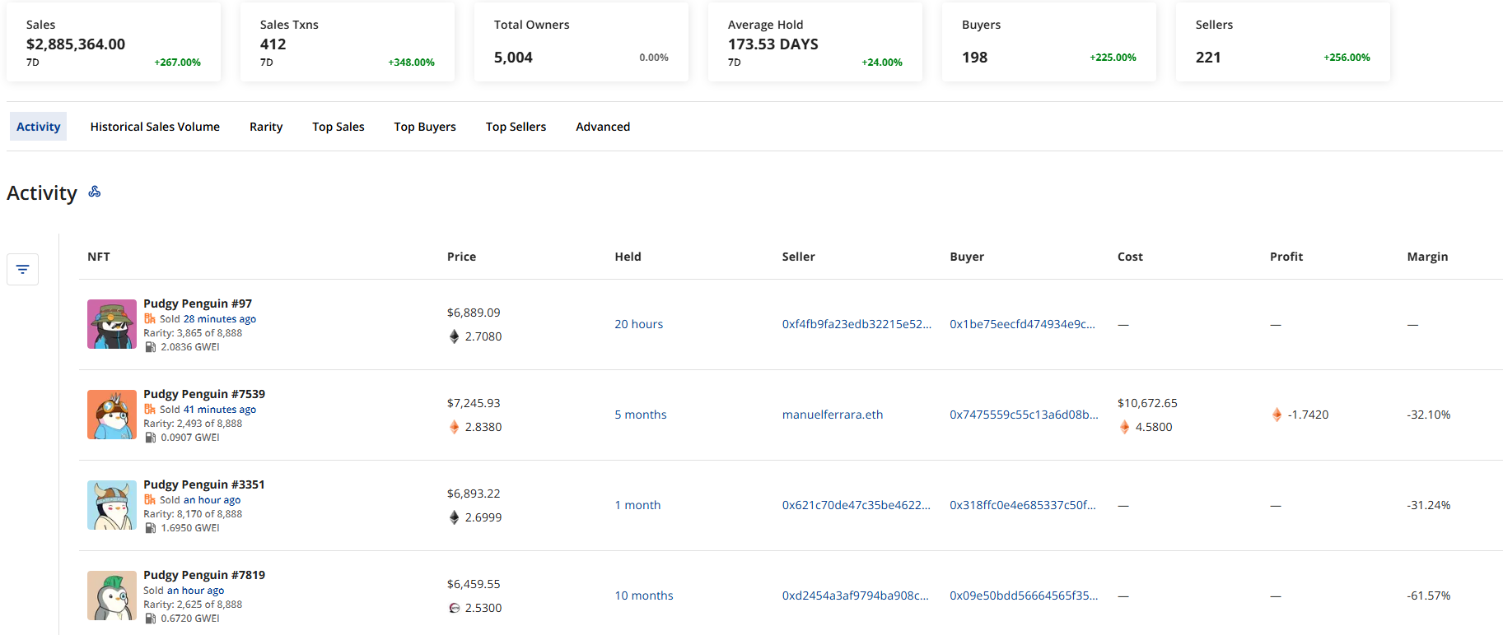Screen dimensions: 1503x635
Task: Click the Sales value $2,885,364.00
Action: click(76, 44)
